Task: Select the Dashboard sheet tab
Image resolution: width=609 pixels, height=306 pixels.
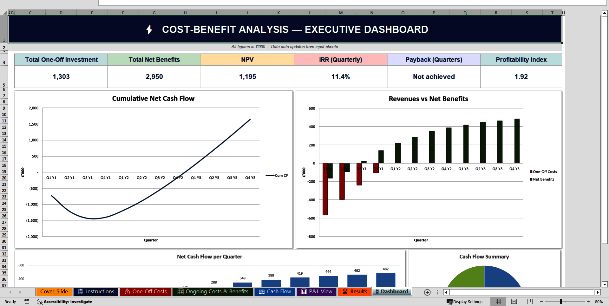Action: (392, 292)
